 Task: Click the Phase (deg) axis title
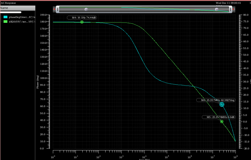click(38, 82)
